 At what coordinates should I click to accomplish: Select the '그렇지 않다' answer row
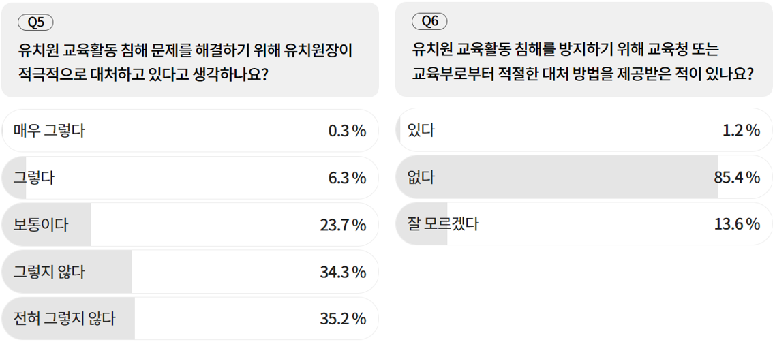[x=49, y=272]
